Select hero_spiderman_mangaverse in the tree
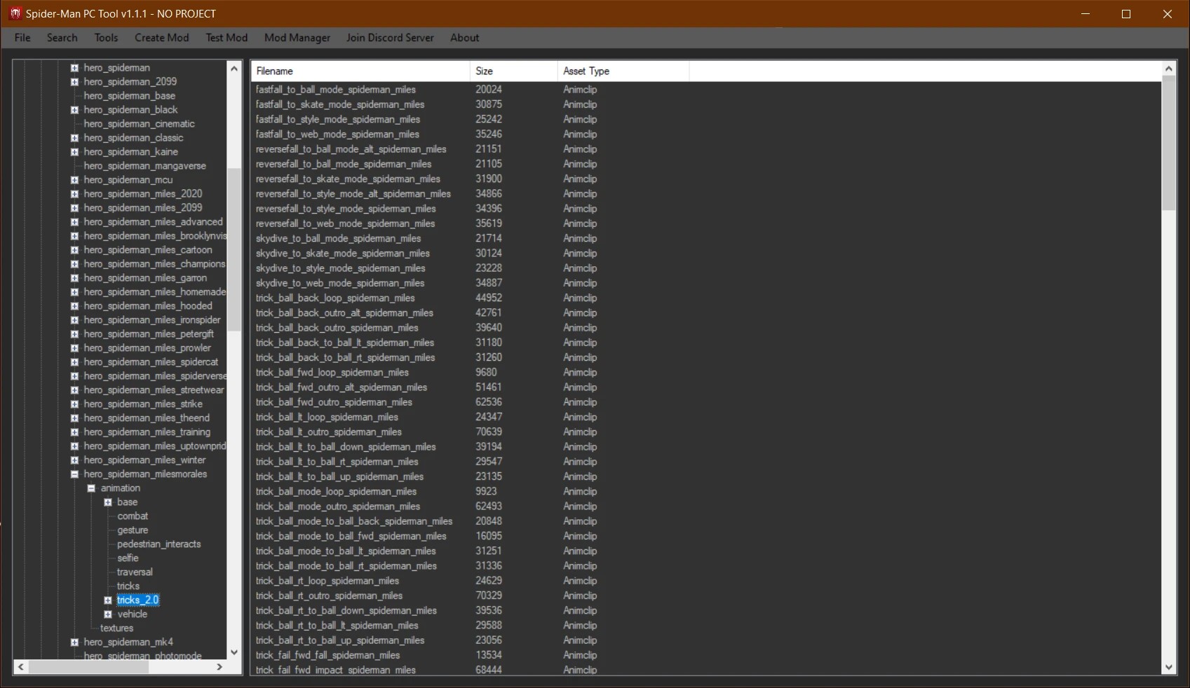The image size is (1190, 688). 145,166
